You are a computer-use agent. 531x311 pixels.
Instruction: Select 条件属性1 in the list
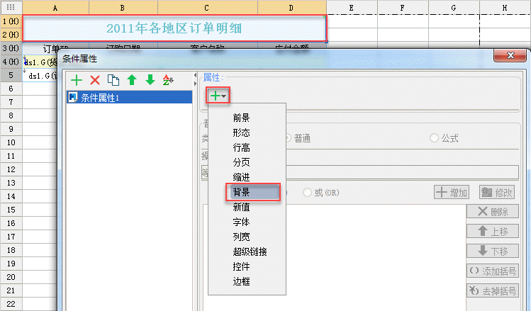(x=129, y=98)
